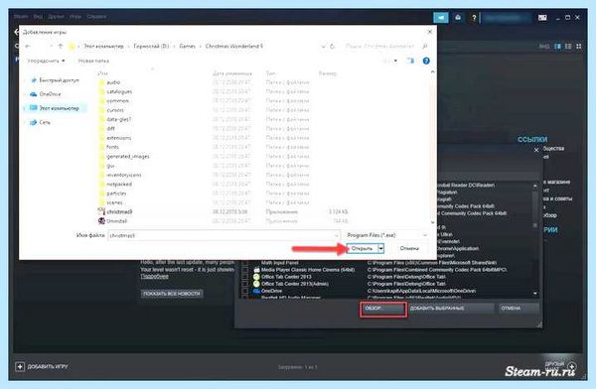This screenshot has height=389, width=596.
Task: Switch Steam library to grid view
Action: coord(578,47)
